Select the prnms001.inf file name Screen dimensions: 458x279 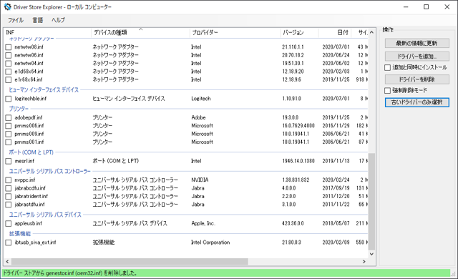click(29, 142)
